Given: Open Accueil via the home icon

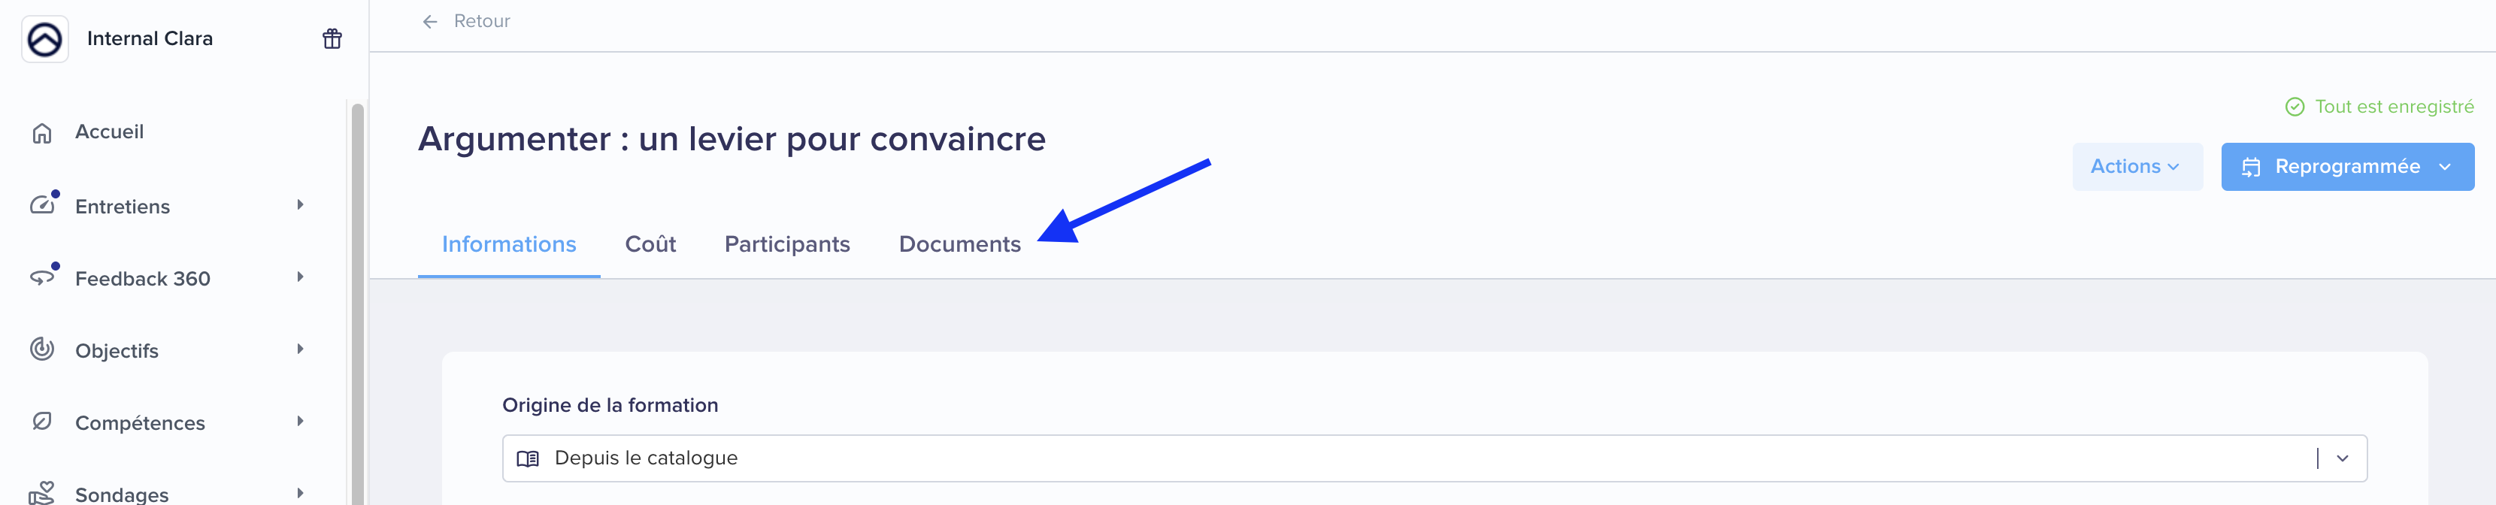Looking at the screenshot, I should [x=41, y=133].
